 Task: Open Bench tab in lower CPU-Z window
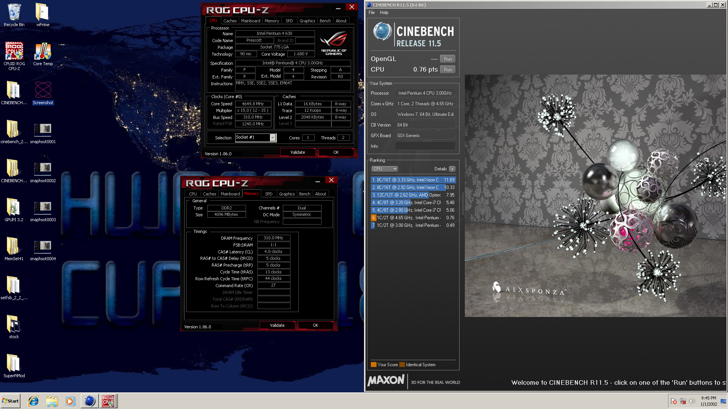tap(304, 194)
